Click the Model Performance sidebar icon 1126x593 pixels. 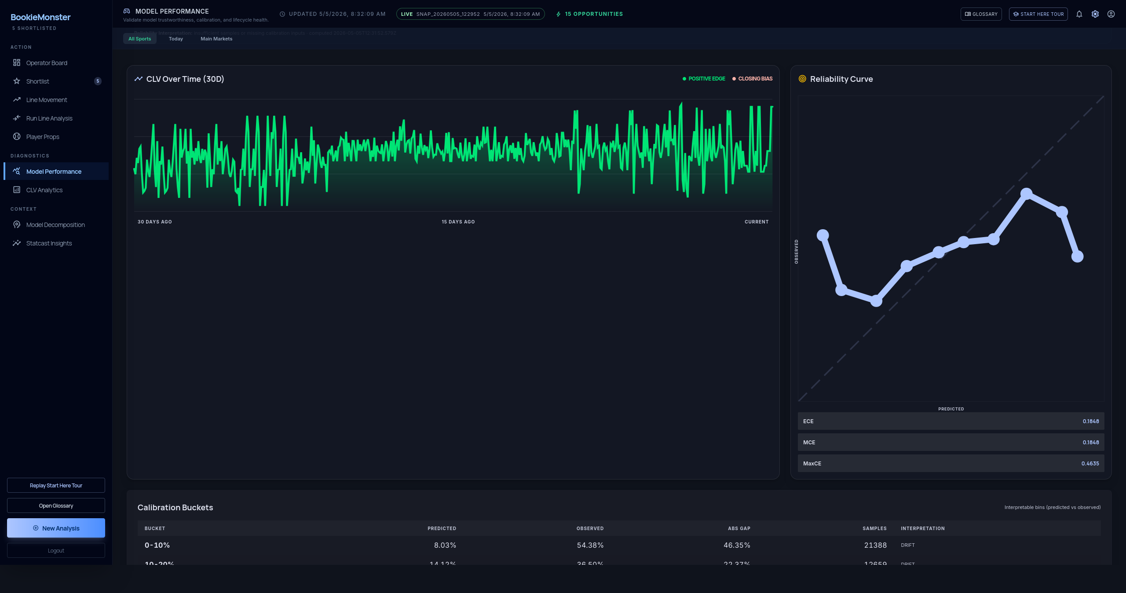tap(17, 171)
